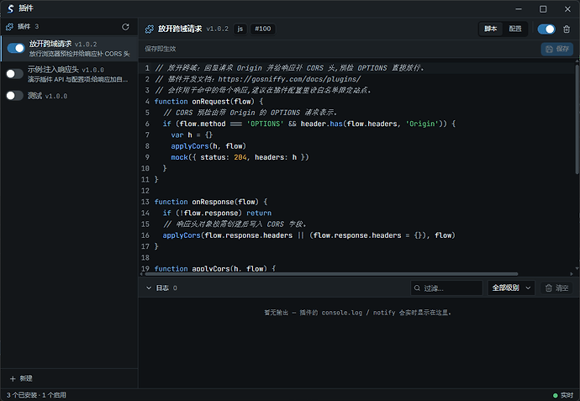Viewport: 580px width, 401px height.
Task: Click line 16 applyCors call
Action: click(308, 235)
